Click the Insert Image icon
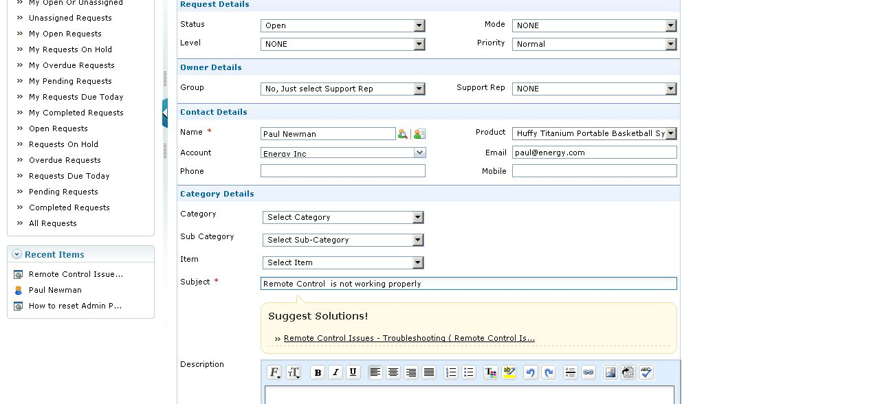 tap(610, 372)
